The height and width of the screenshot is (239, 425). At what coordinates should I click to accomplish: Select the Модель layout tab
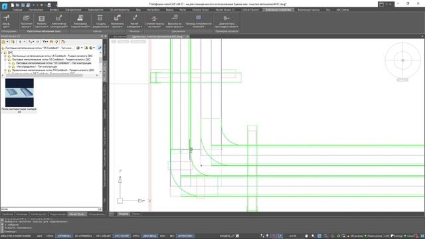click(x=124, y=214)
